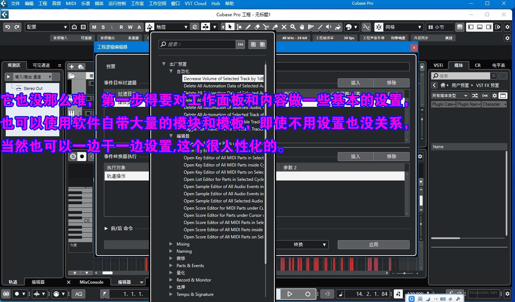The height and width of the screenshot is (302, 515).
Task: Click the Play button in transport bar
Action: (x=290, y=294)
